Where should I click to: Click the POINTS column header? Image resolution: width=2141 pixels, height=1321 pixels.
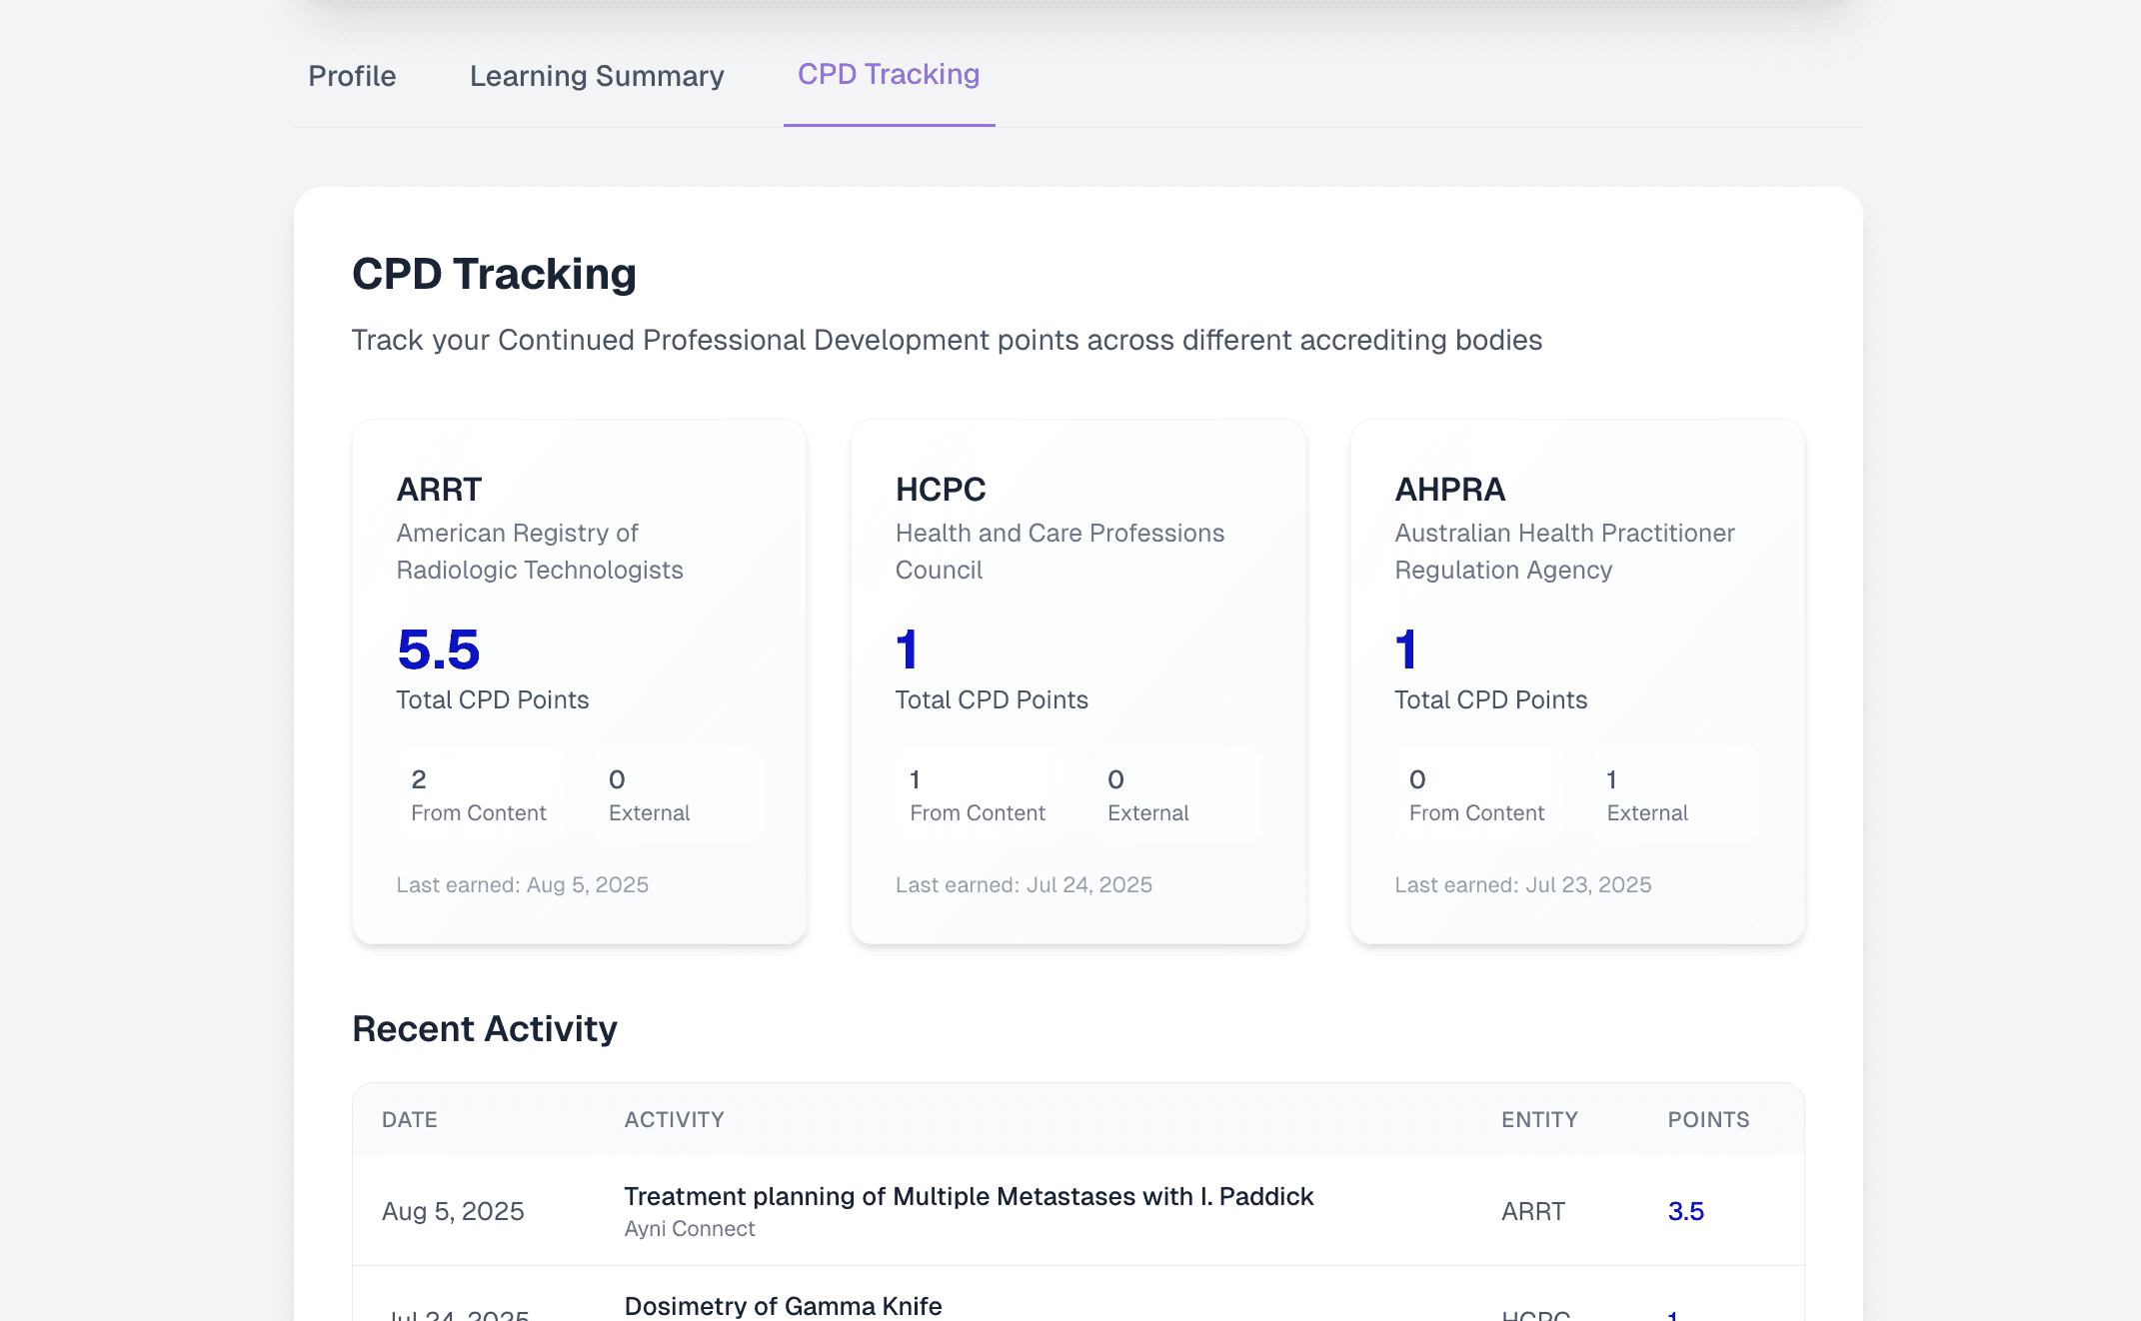point(1707,1120)
